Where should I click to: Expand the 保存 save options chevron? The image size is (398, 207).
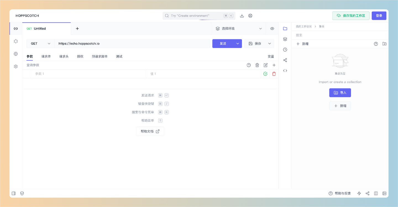269,43
